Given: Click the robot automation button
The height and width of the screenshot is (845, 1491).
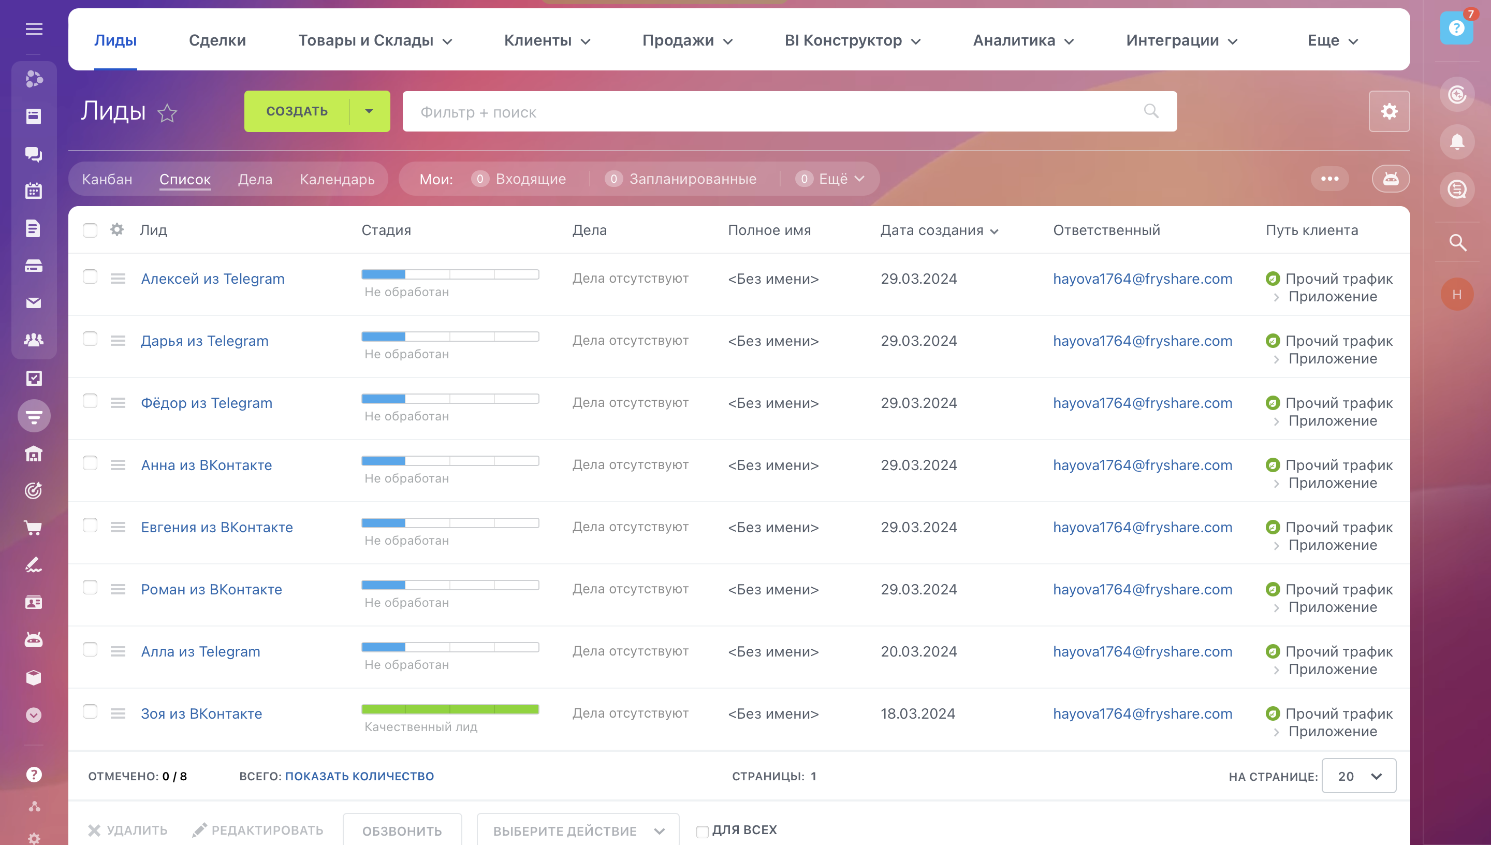Looking at the screenshot, I should tap(1390, 179).
